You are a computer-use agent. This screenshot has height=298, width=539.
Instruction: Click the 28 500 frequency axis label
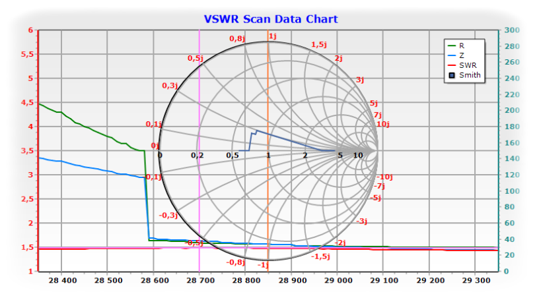108,280
